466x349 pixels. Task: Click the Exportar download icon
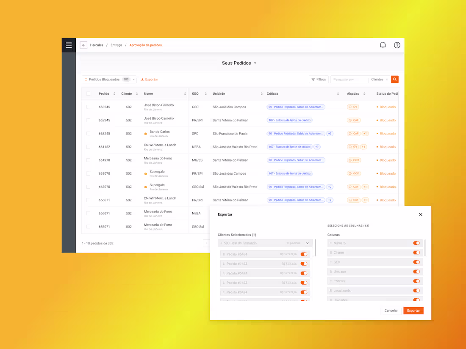click(x=143, y=79)
